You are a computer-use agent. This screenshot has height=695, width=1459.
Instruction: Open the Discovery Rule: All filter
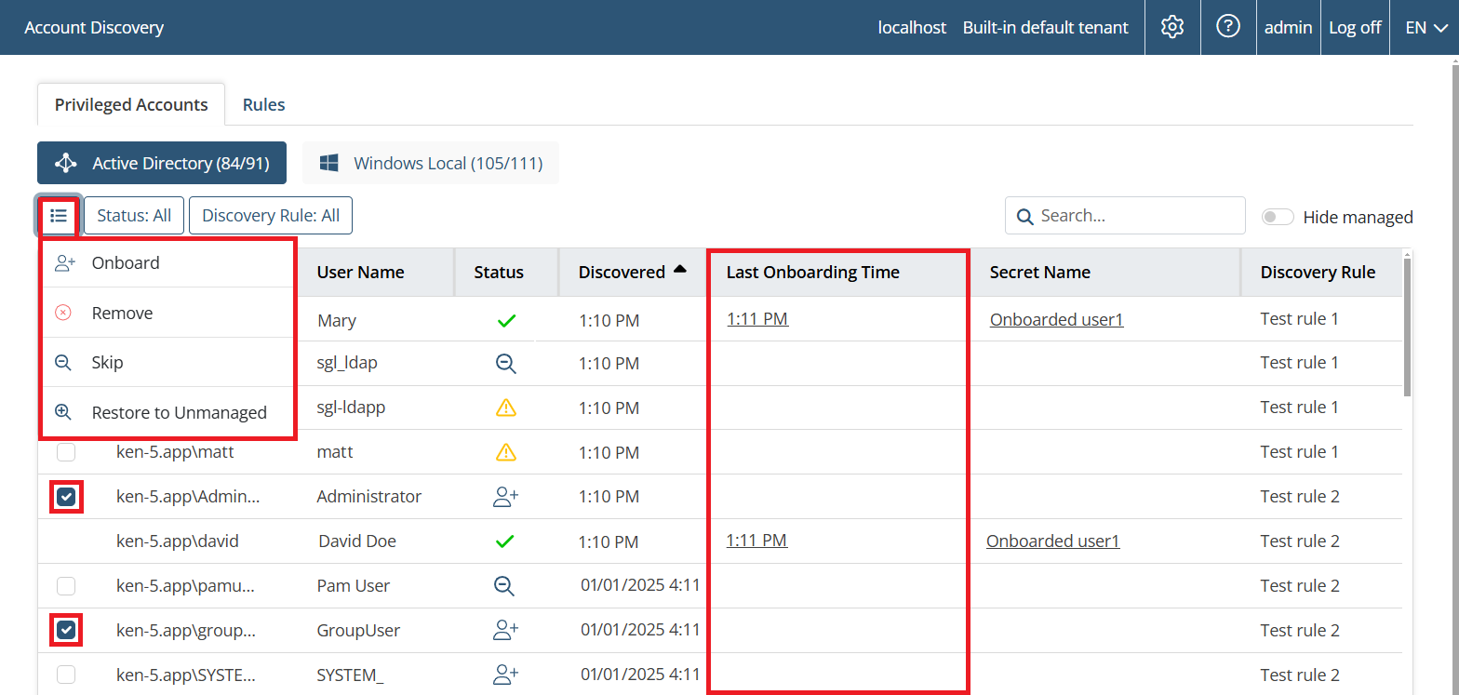click(270, 216)
